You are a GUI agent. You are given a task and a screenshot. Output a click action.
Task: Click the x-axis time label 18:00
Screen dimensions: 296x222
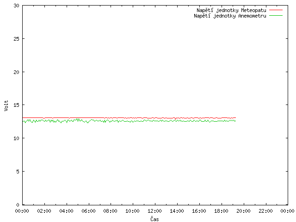click(x=221, y=211)
